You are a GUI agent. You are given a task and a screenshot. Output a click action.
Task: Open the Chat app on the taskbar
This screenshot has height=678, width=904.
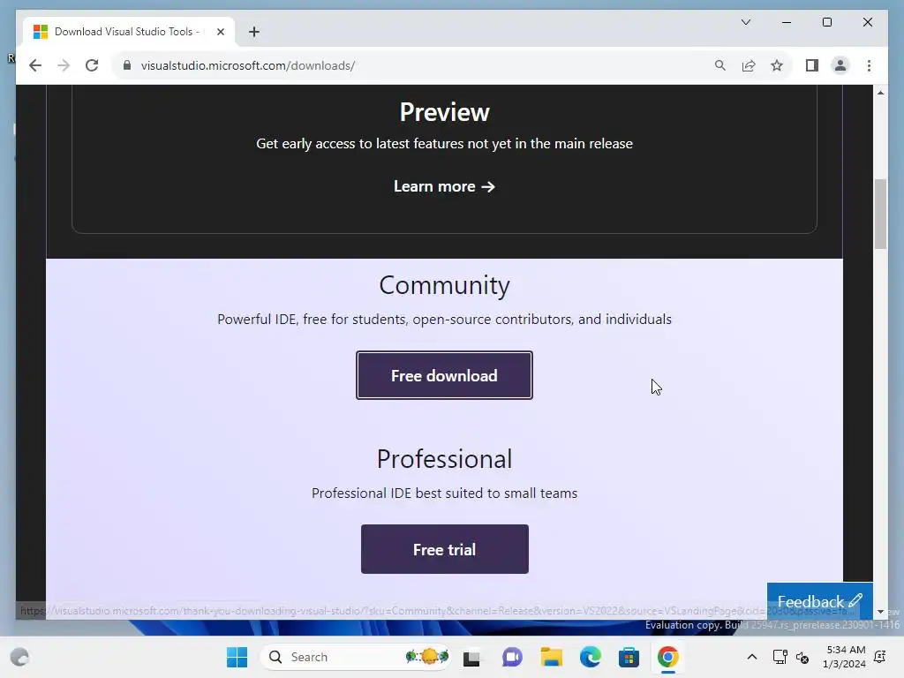(511, 657)
